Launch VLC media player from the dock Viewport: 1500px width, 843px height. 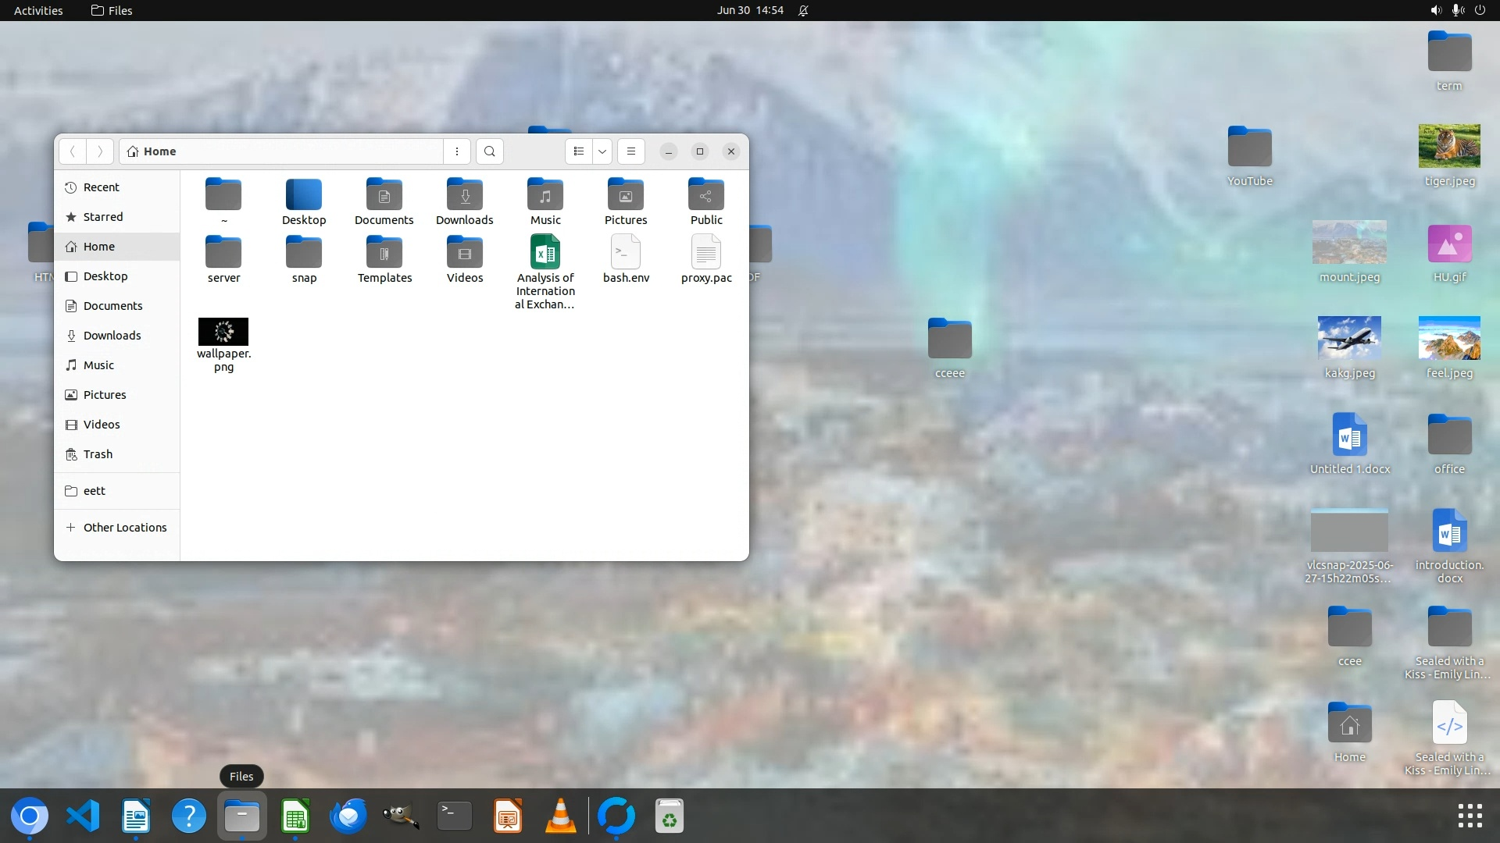[x=560, y=816]
